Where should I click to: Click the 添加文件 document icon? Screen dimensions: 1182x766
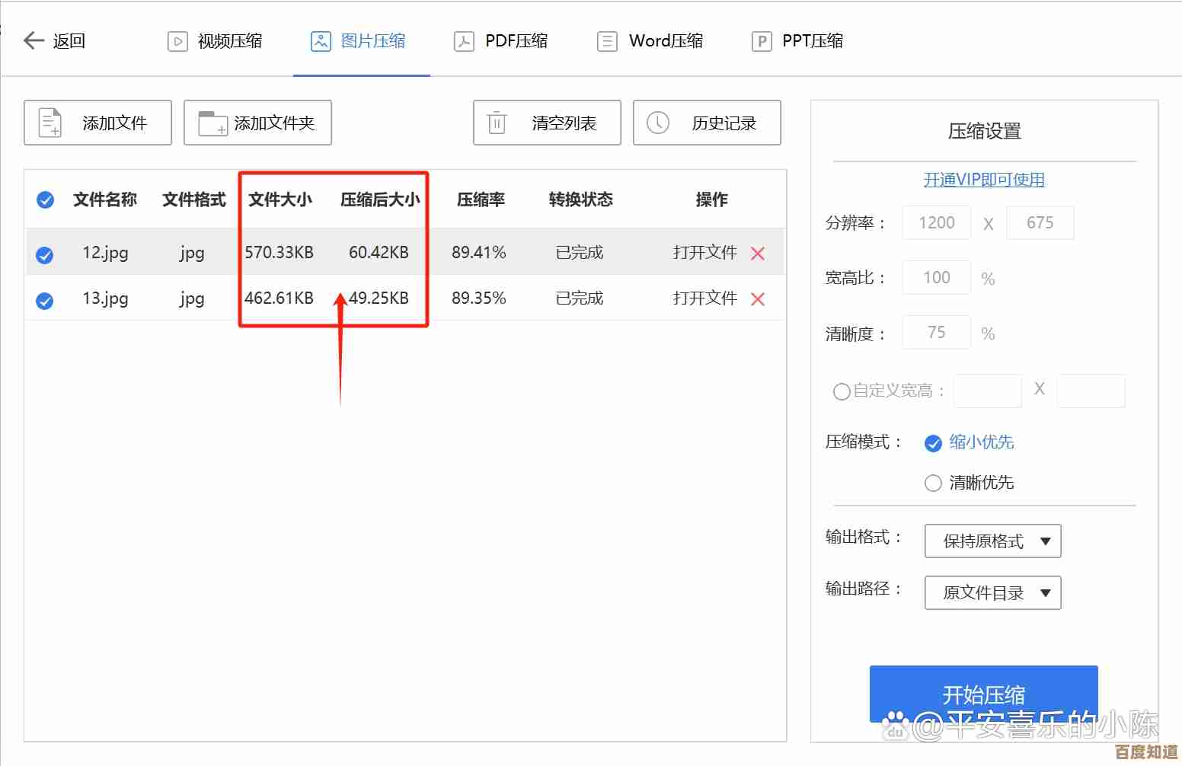click(x=50, y=123)
